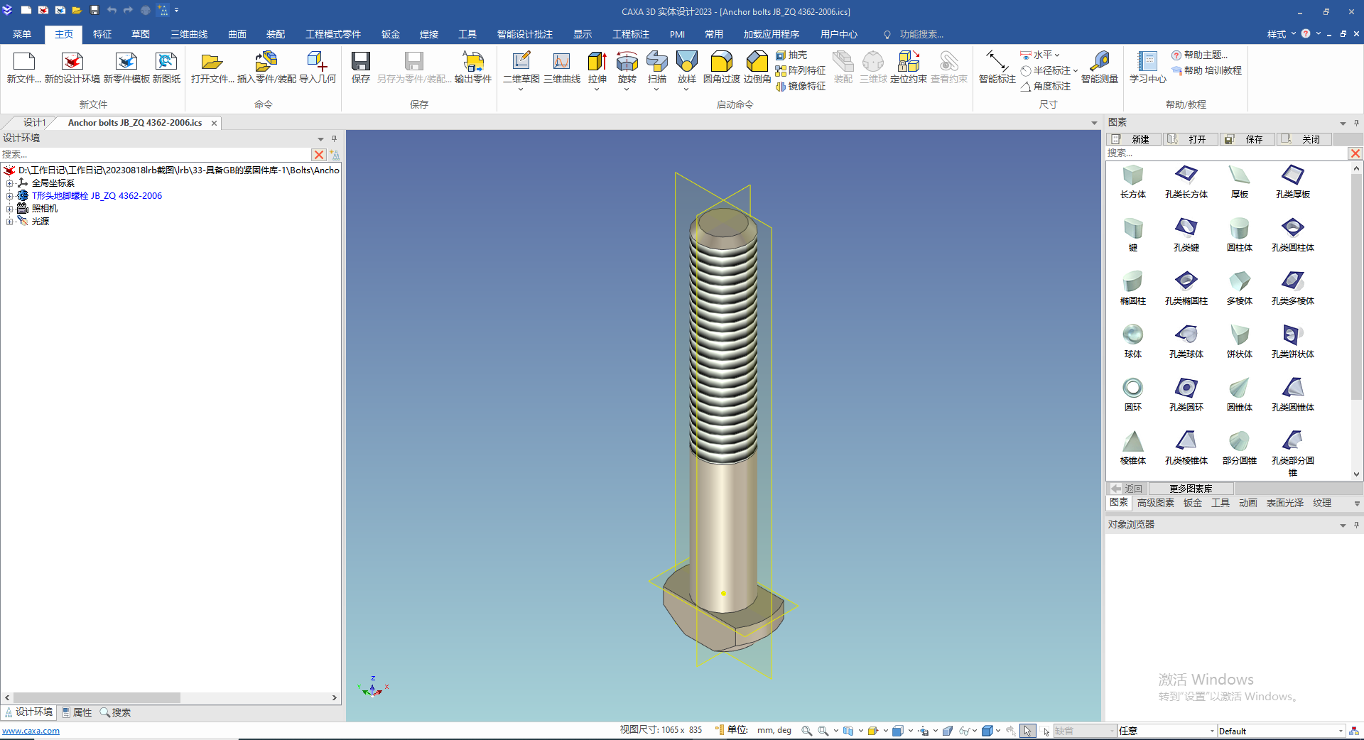Image resolution: width=1364 pixels, height=740 pixels.
Task: Switch to the 钣金 ribbon tab
Action: (390, 34)
